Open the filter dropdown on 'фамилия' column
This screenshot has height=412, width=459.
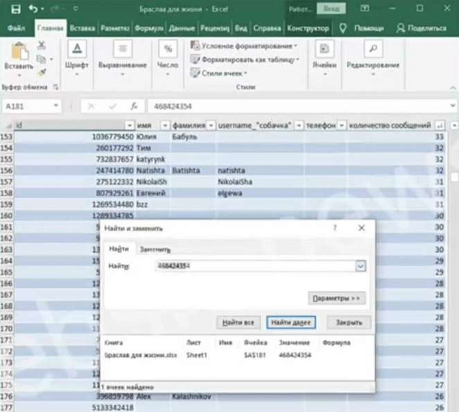point(211,125)
